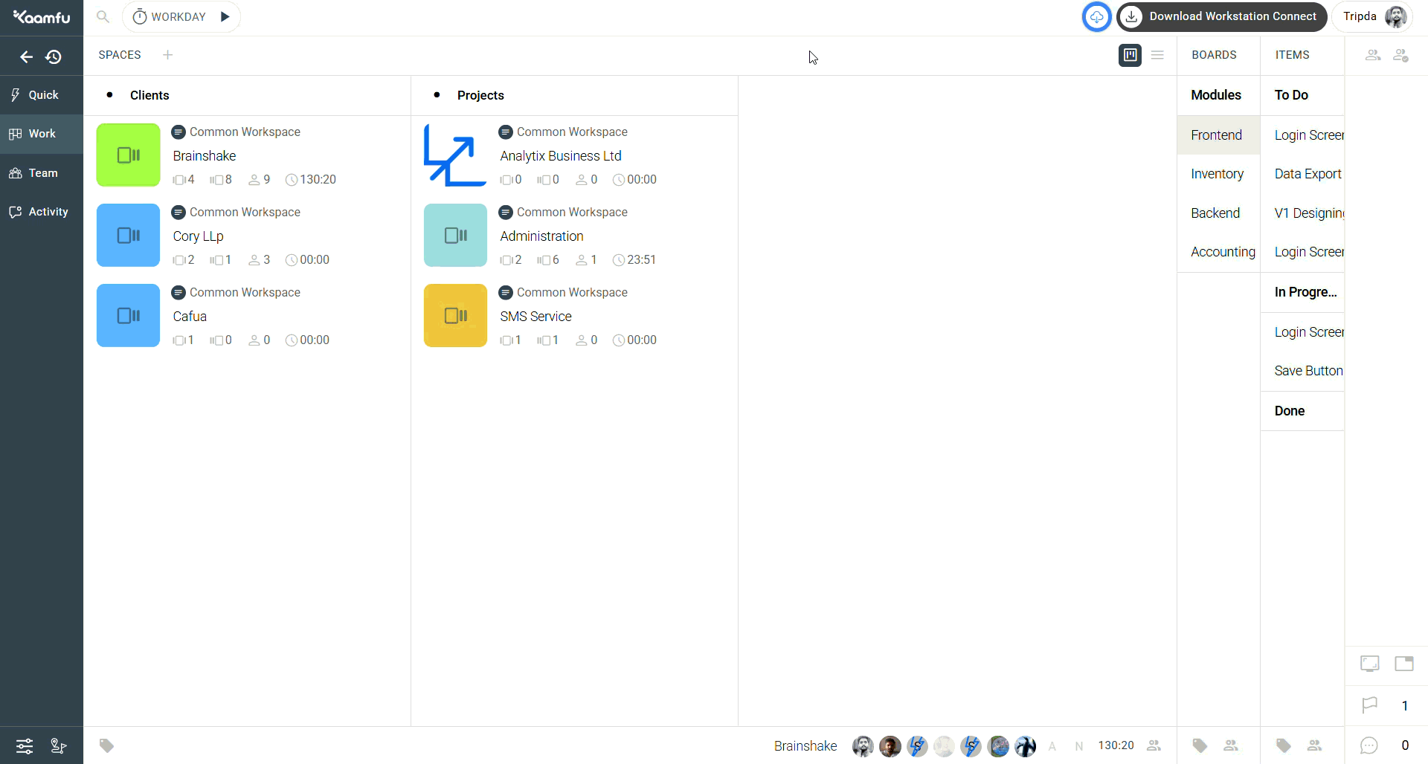This screenshot has width=1428, height=764.
Task: Start the Workday timer play button
Action: point(225,17)
